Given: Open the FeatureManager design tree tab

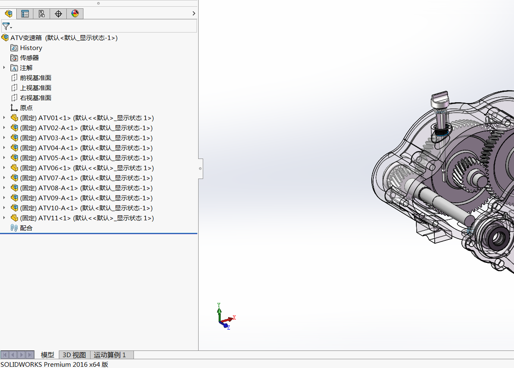Looking at the screenshot, I should pyautogui.click(x=8, y=14).
